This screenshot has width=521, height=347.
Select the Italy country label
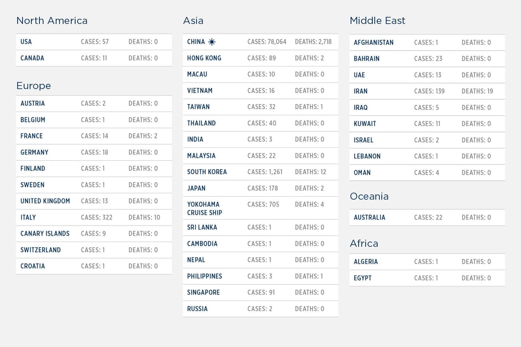(28, 217)
